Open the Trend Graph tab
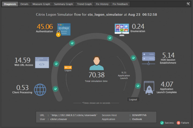 (84, 4)
